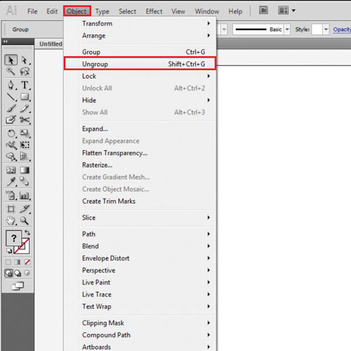Image resolution: width=351 pixels, height=351 pixels.
Task: Select the Hand tool
Action: [x=11, y=220]
